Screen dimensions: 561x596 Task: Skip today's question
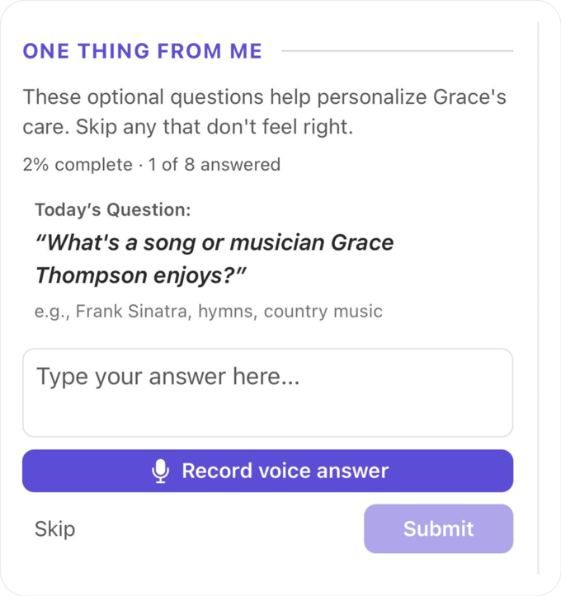54,528
